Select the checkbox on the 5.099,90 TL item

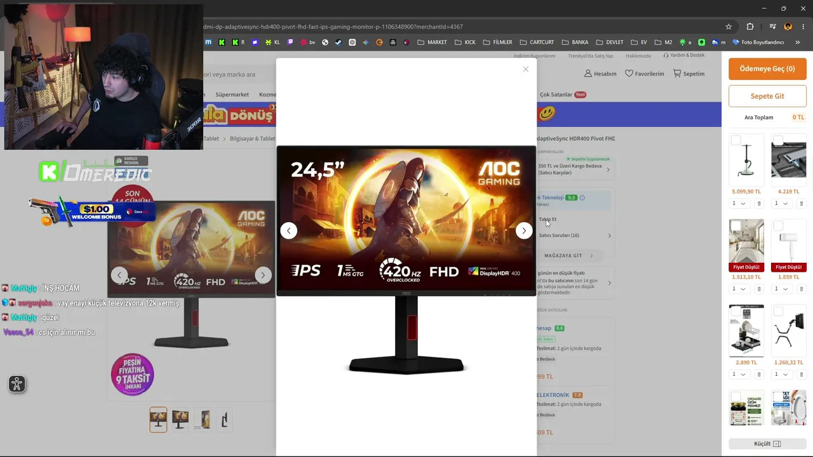[736, 140]
